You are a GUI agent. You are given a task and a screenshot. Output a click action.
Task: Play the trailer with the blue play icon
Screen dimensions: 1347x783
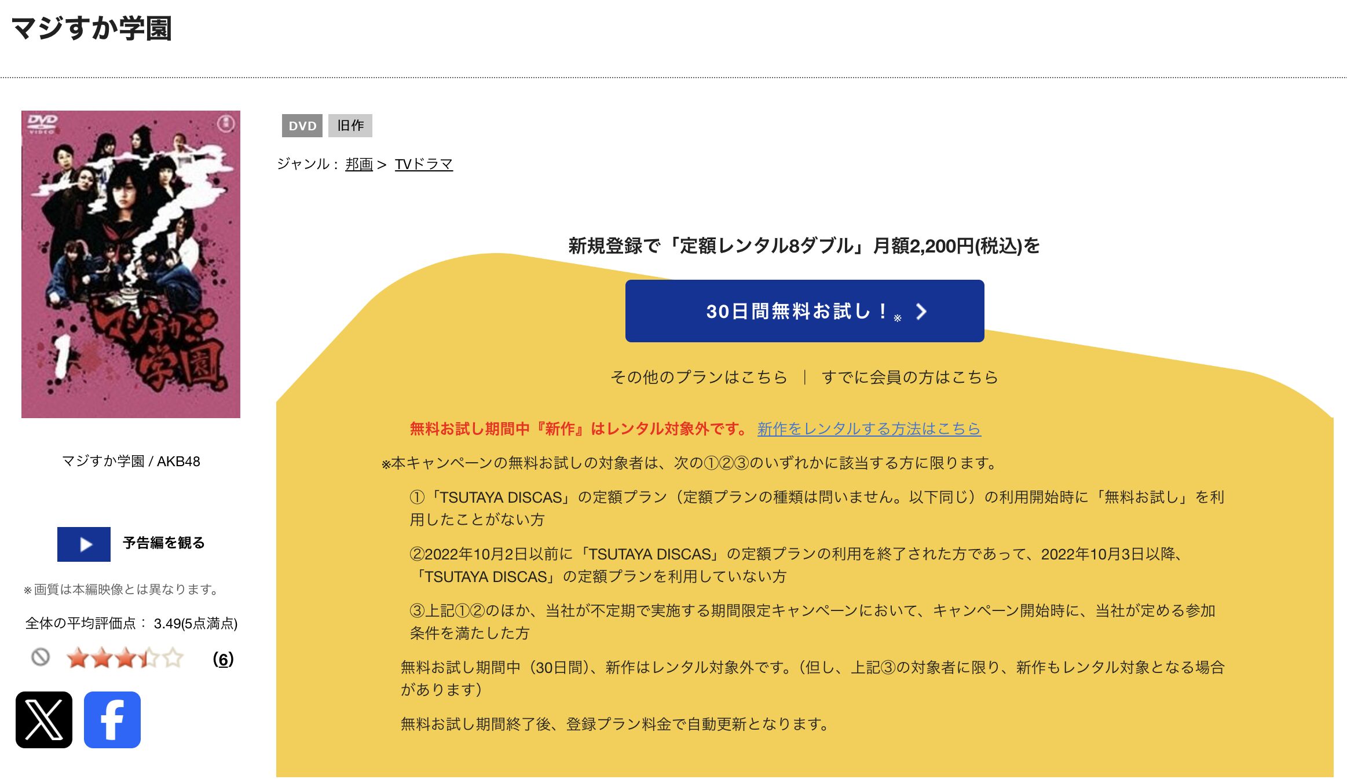[84, 544]
